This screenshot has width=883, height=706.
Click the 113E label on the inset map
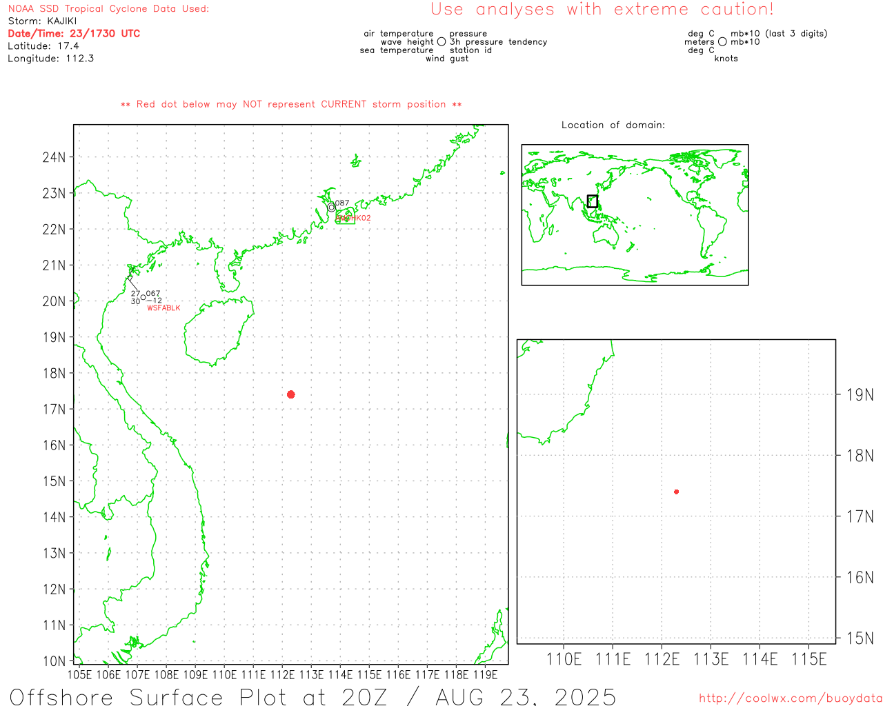711,659
